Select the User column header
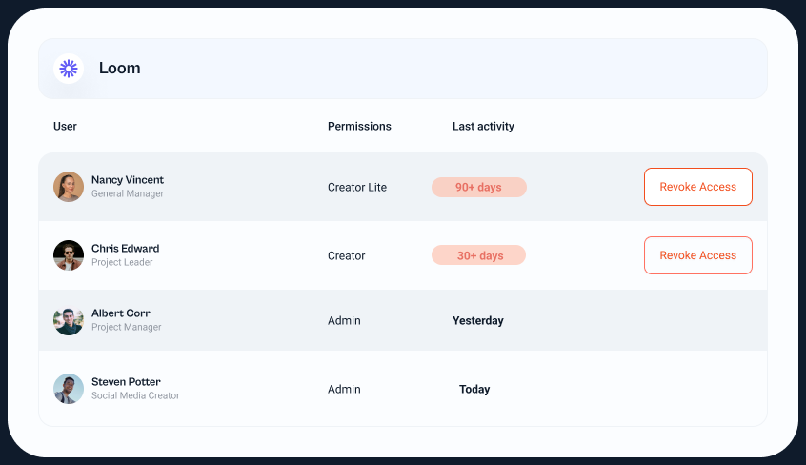The image size is (806, 465). [x=65, y=127]
